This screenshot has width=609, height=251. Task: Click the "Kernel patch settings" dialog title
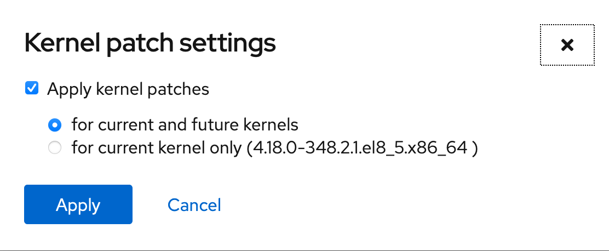150,43
